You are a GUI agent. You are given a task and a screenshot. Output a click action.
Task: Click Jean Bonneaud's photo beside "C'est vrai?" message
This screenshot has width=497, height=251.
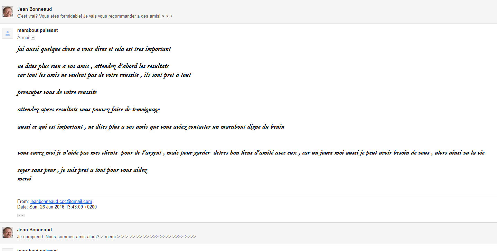point(8,12)
